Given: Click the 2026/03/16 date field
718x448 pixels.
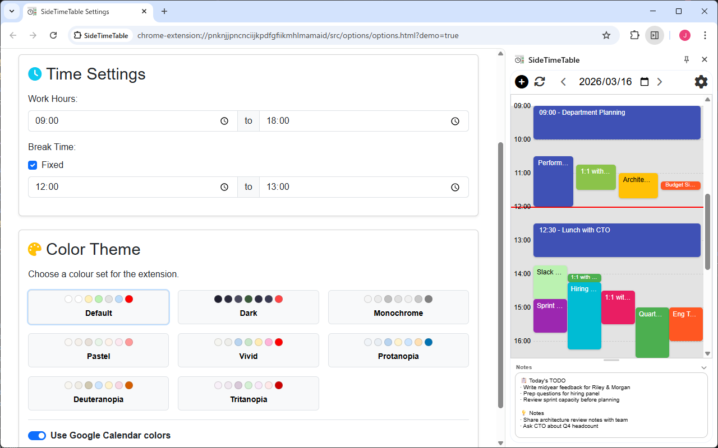Looking at the screenshot, I should [605, 82].
